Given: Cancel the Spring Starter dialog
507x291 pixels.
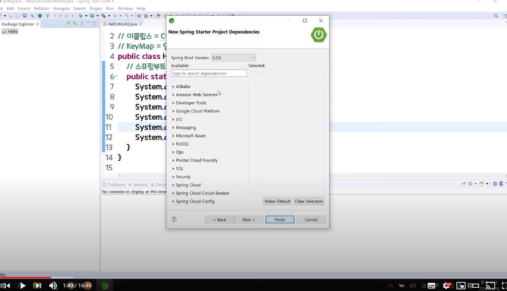Looking at the screenshot, I should 311,219.
